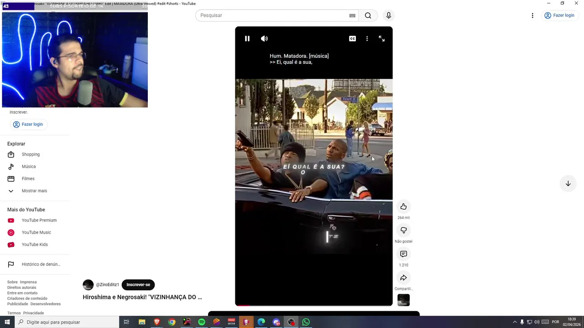The height and width of the screenshot is (328, 584).
Task: Open Spotify from the taskbar
Action: [x=202, y=322]
